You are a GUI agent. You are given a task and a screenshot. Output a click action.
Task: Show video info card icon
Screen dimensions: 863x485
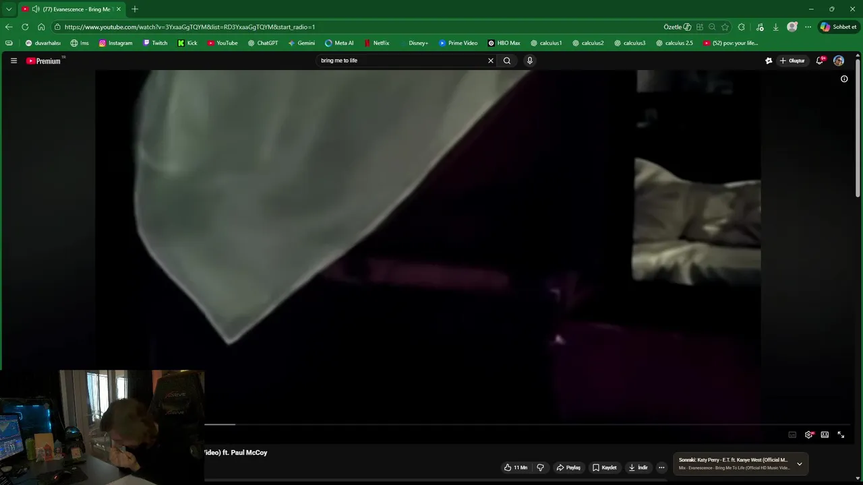[844, 79]
